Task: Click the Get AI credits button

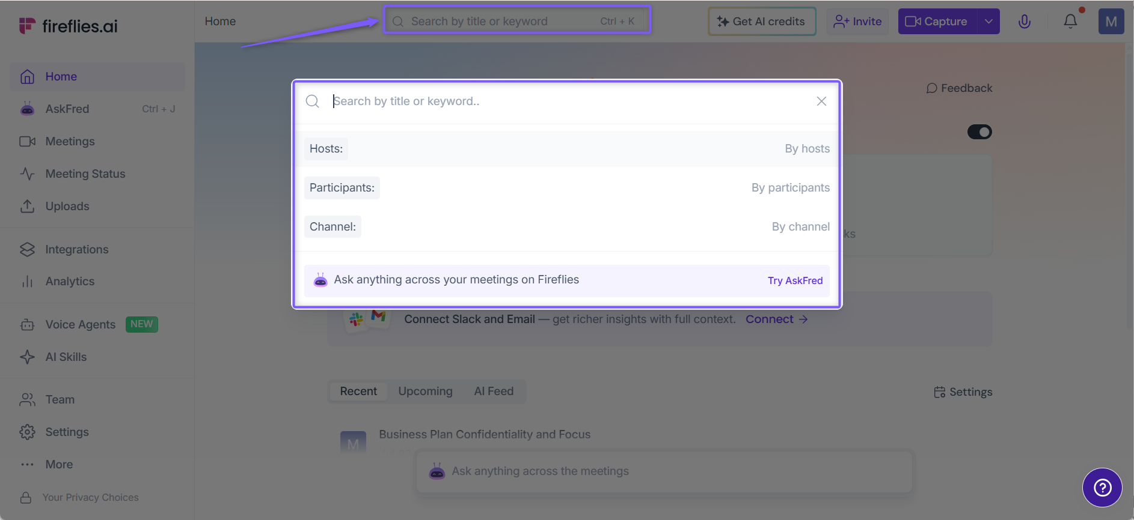Action: coord(762,22)
